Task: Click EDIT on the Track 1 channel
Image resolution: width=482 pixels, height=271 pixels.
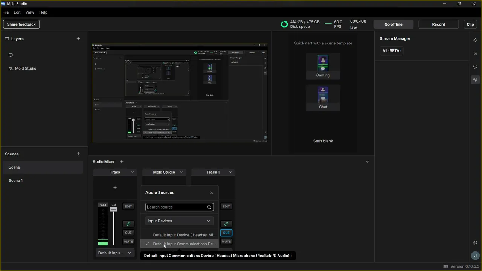Action: [x=226, y=207]
